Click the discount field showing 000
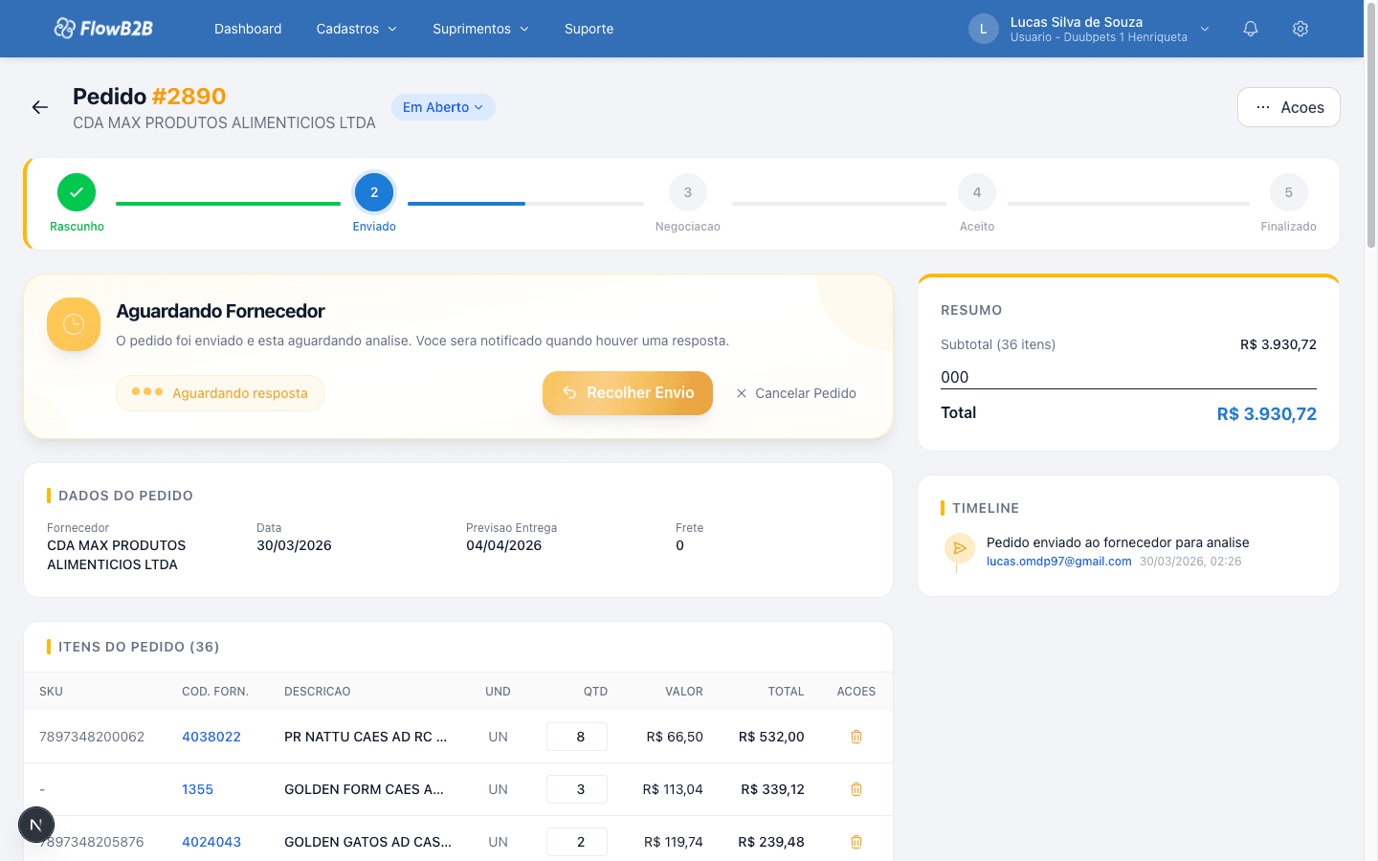 click(1128, 377)
